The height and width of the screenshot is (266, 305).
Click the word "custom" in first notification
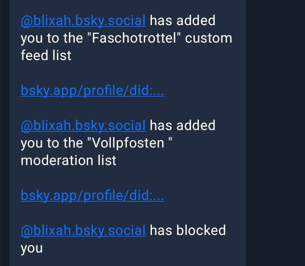pyautogui.click(x=208, y=38)
